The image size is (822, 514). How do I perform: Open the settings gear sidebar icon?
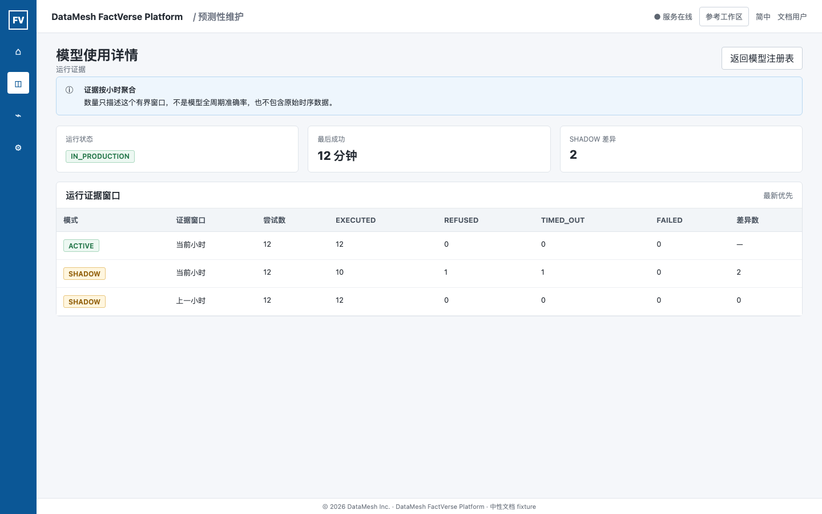(18, 147)
